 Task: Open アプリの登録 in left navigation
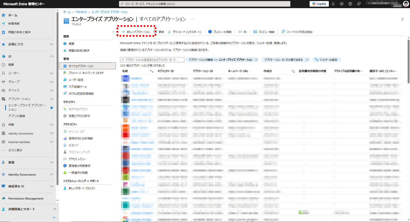(x=17, y=116)
